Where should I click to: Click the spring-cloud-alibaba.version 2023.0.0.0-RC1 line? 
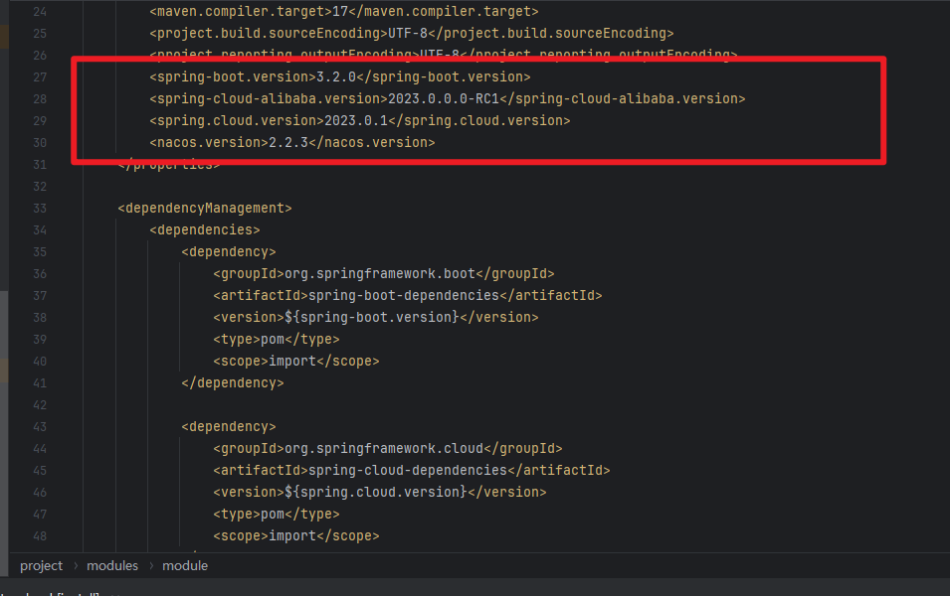(x=447, y=98)
